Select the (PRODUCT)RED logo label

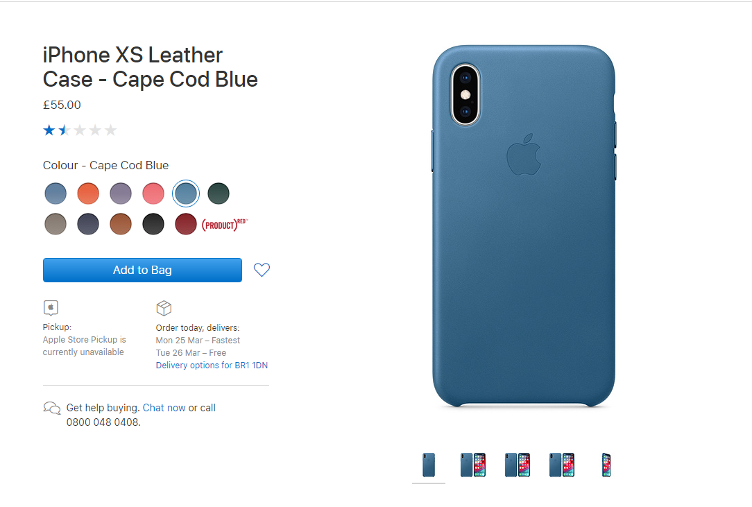pos(225,225)
